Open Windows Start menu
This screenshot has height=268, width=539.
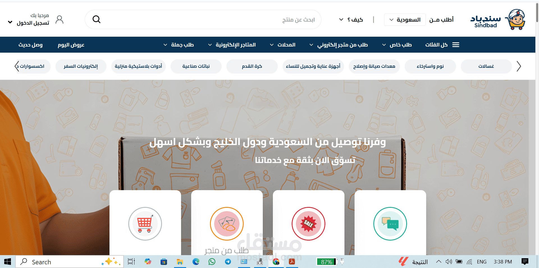tap(8, 262)
